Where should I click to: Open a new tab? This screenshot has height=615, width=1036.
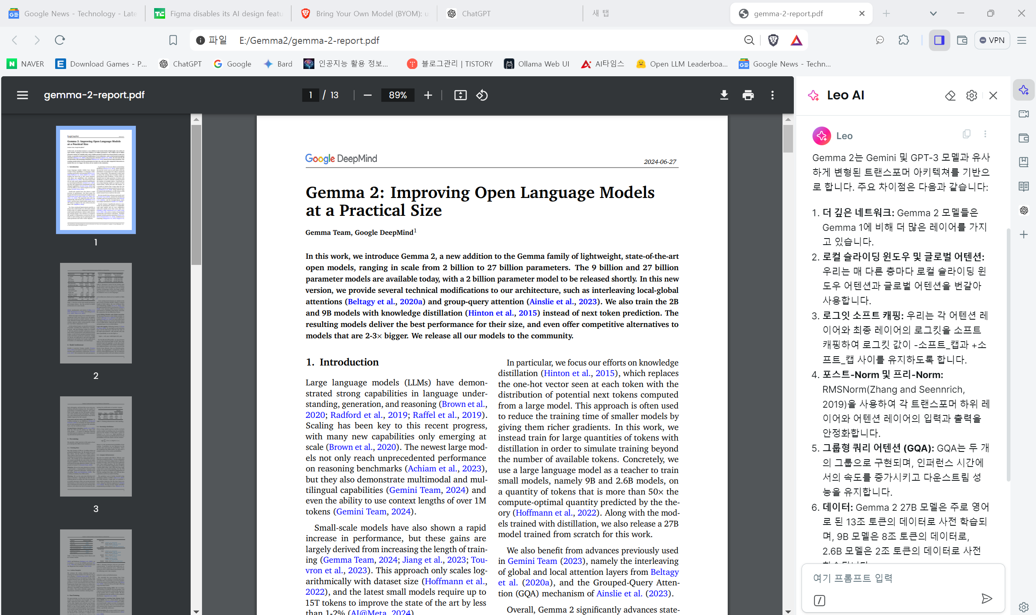[886, 14]
